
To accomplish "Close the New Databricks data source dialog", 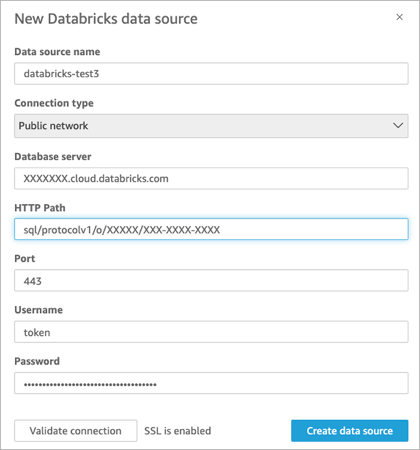I will click(x=399, y=17).
